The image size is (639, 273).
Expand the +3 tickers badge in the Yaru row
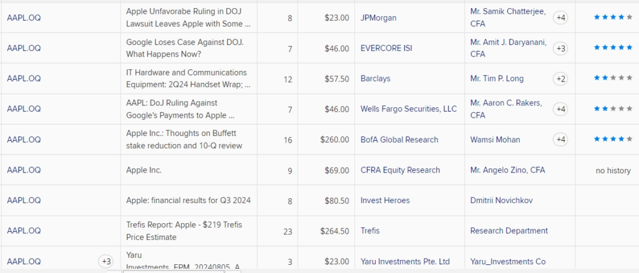tap(106, 261)
